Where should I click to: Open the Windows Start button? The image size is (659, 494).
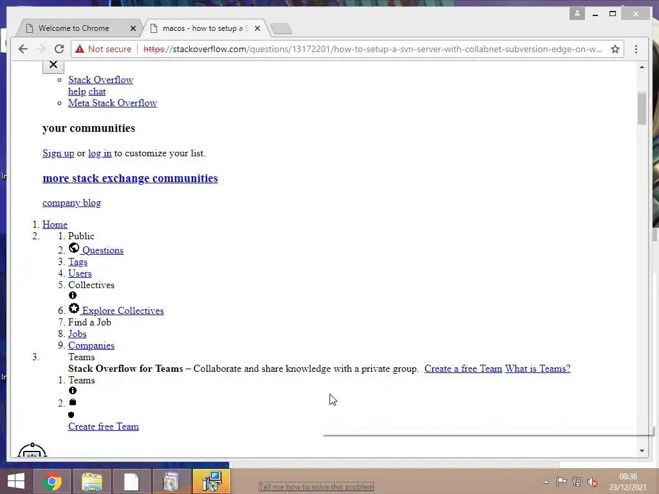(x=16, y=481)
